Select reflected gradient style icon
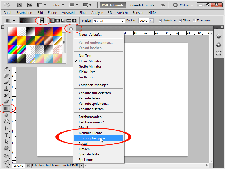 pos(69,21)
